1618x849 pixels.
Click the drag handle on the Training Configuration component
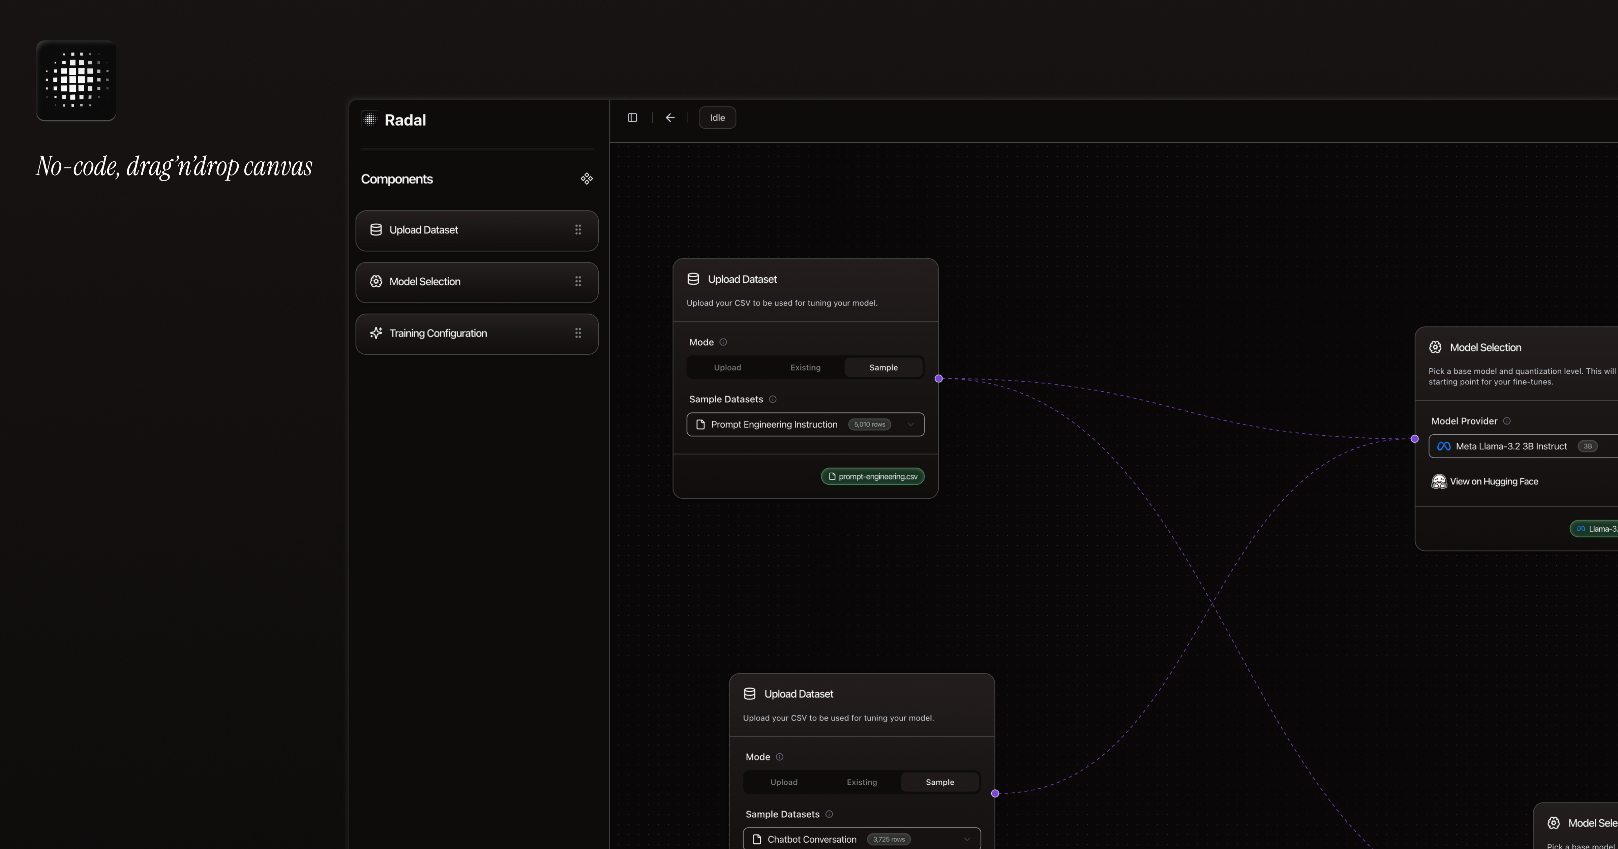pos(578,333)
